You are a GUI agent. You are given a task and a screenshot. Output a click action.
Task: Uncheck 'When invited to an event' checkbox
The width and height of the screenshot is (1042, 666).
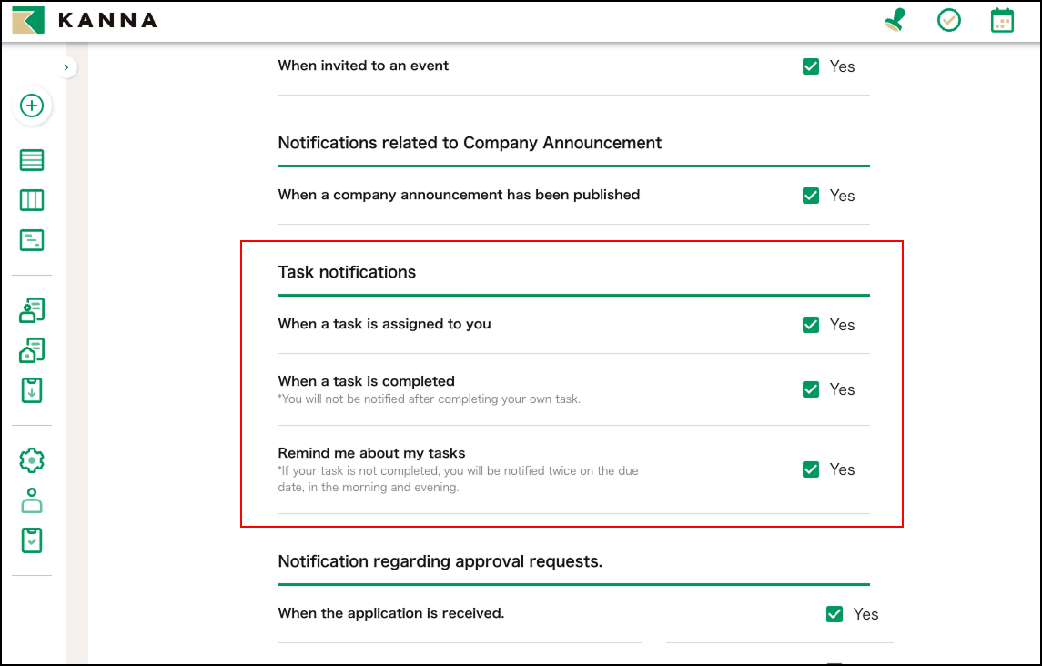point(811,66)
